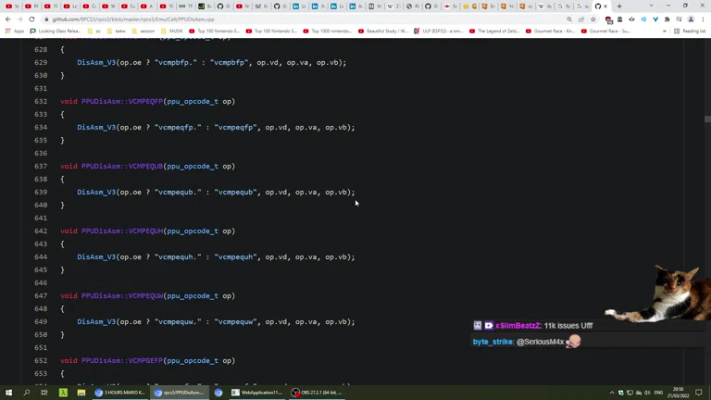Screen dimensions: 711x400
Task: Open the Chrome three-dot menu
Action: pos(703,19)
